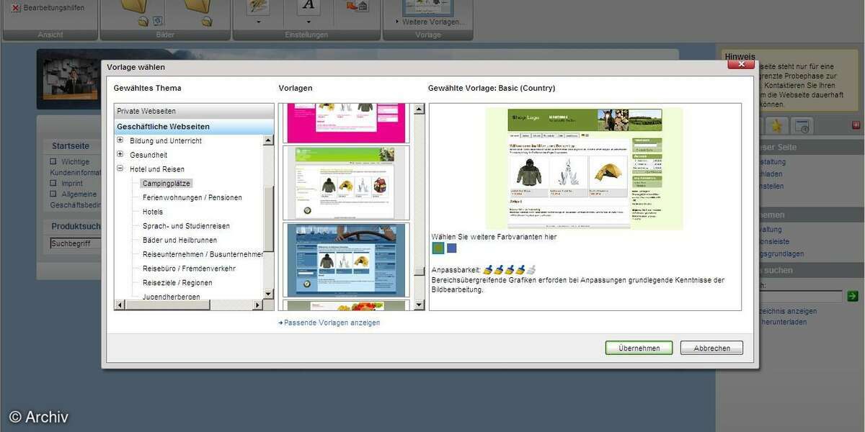The image size is (865, 432).
Task: Select Ferienwohnungen / Pensionen in theme tree
Action: pyautogui.click(x=192, y=197)
